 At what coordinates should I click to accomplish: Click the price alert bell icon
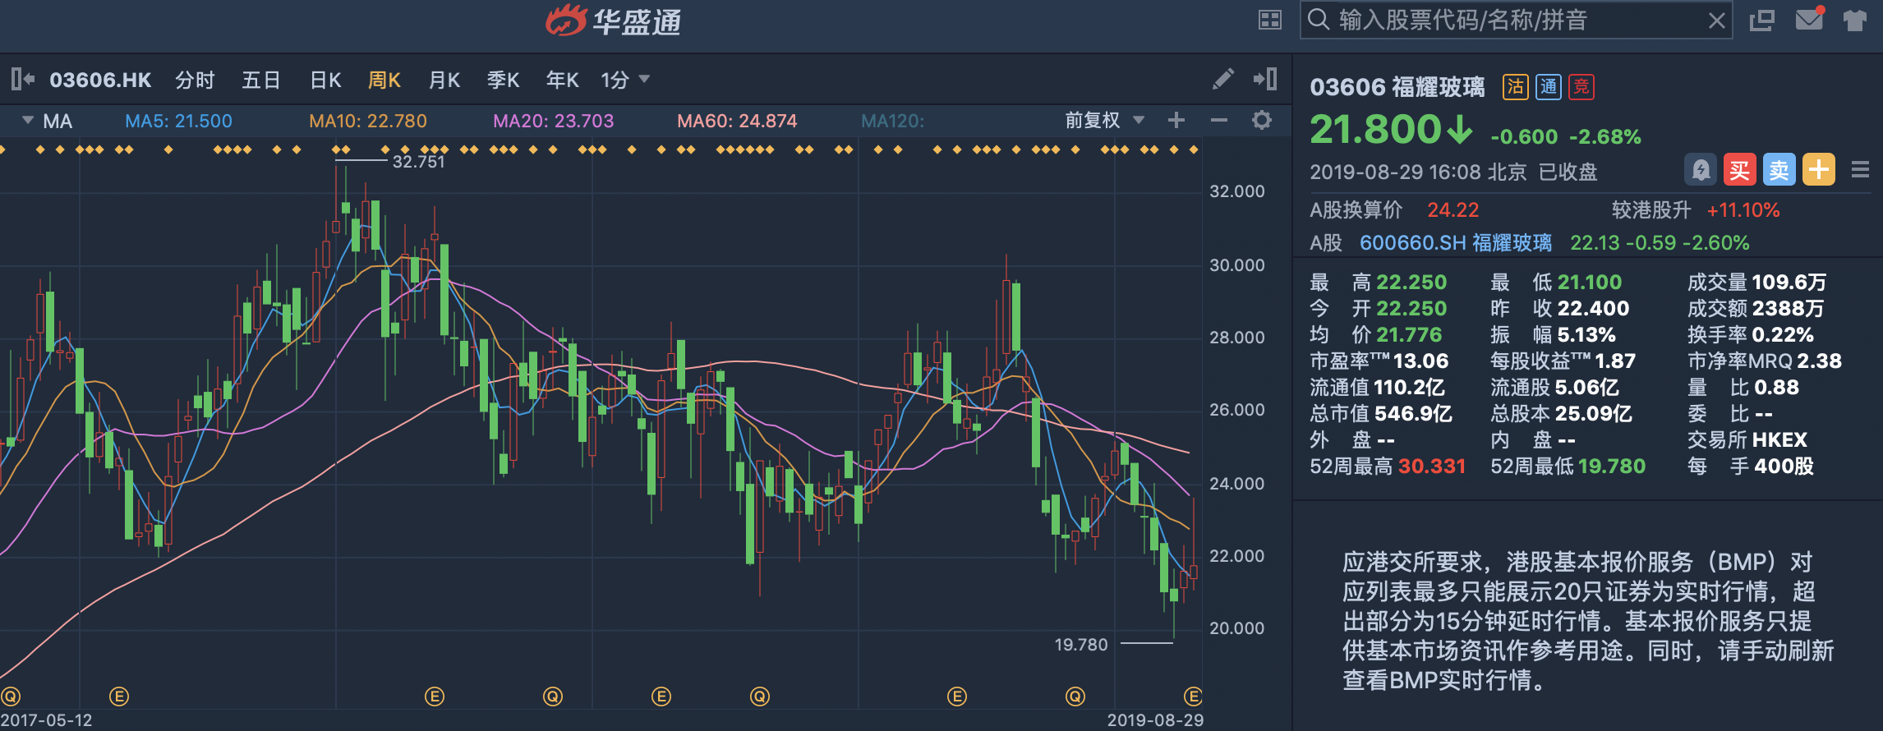(1701, 170)
